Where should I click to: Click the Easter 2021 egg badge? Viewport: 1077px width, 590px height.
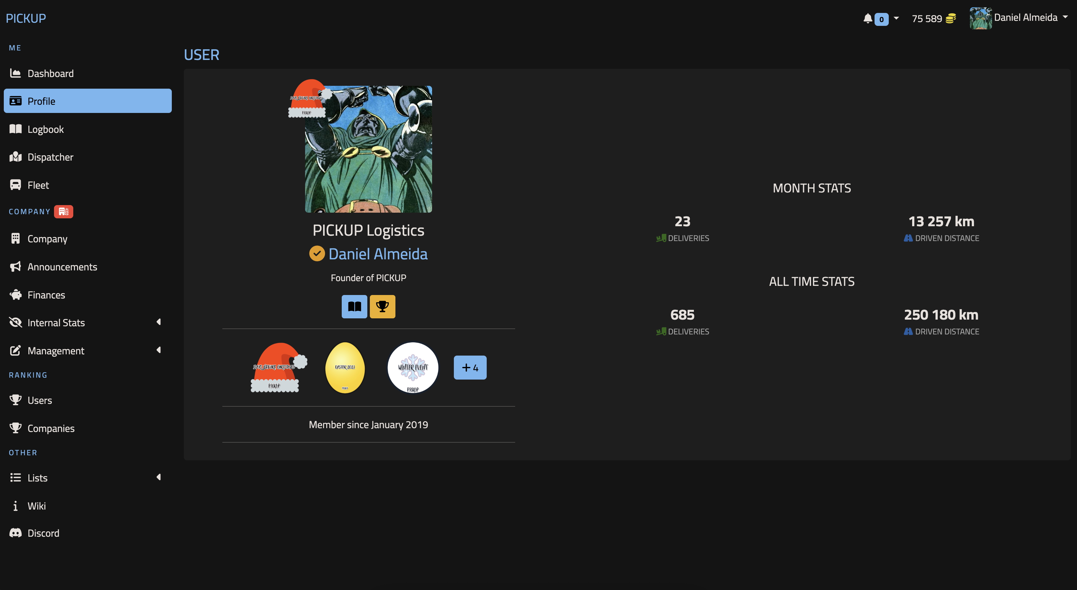pos(345,368)
